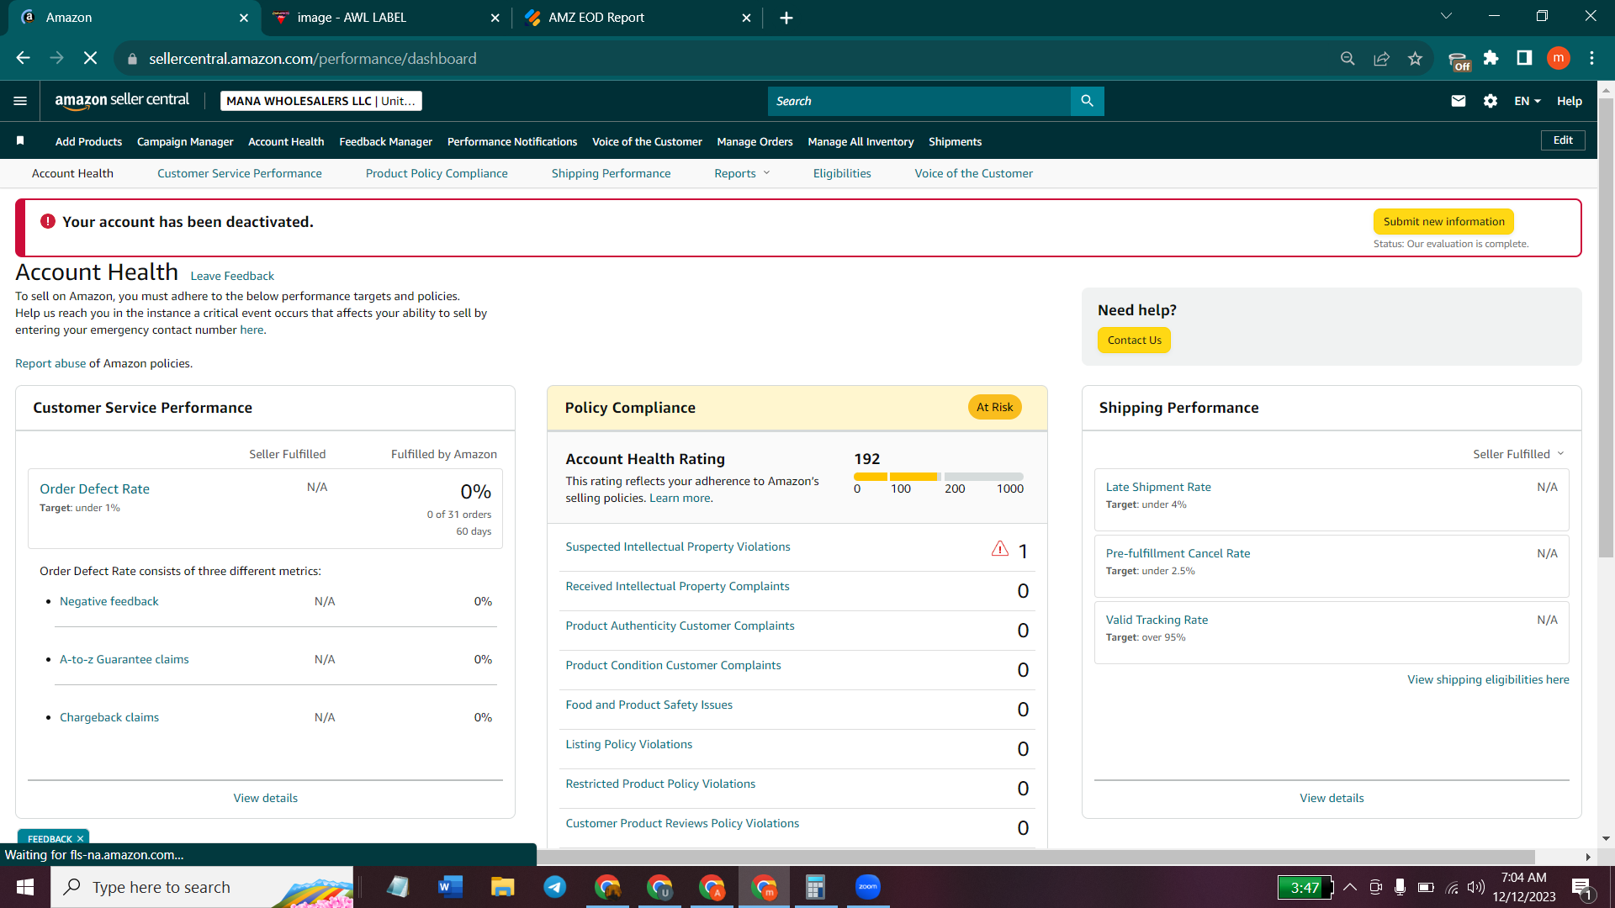
Task: Click the warning triangle beside IP violations count
Action: click(x=1000, y=549)
